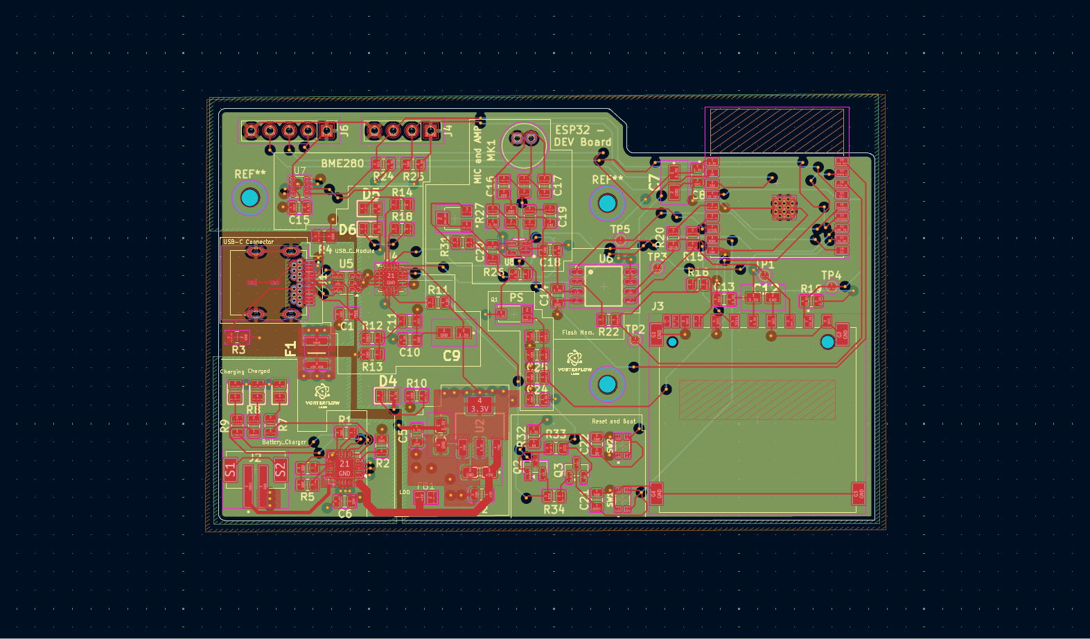The height and width of the screenshot is (639, 1090).
Task: Click the hatched antenna keepout zone
Action: click(x=777, y=130)
